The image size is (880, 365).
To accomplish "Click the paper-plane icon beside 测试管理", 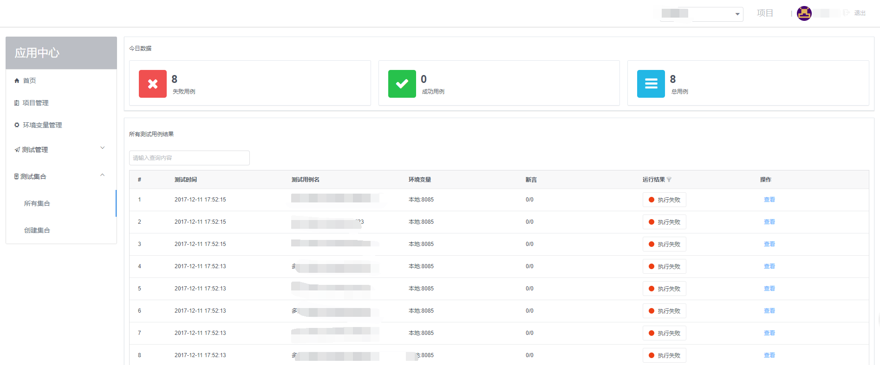I will 17,150.
